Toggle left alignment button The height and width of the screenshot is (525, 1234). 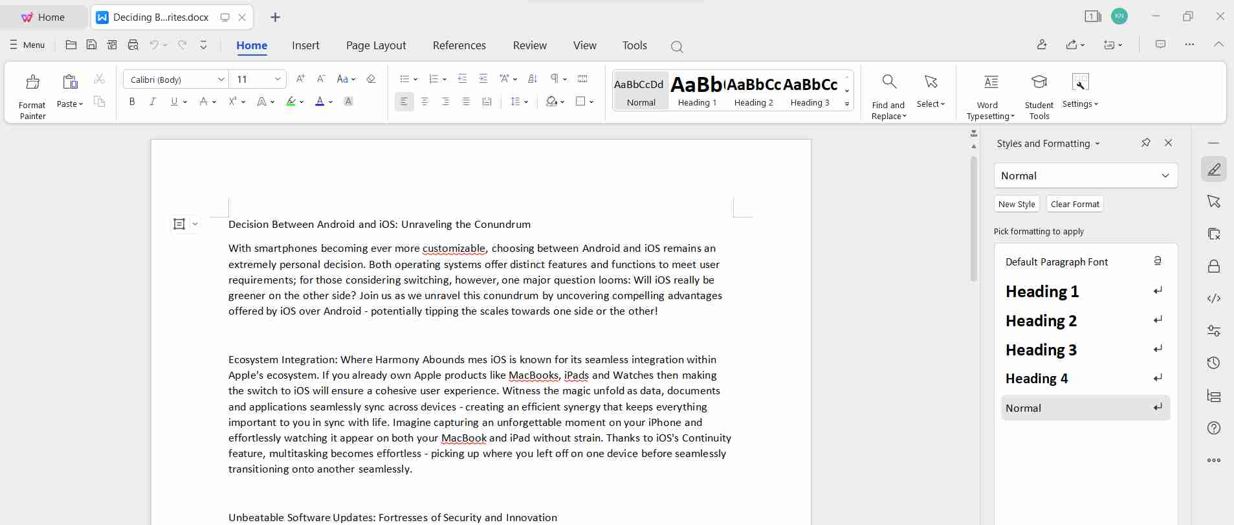pyautogui.click(x=404, y=102)
